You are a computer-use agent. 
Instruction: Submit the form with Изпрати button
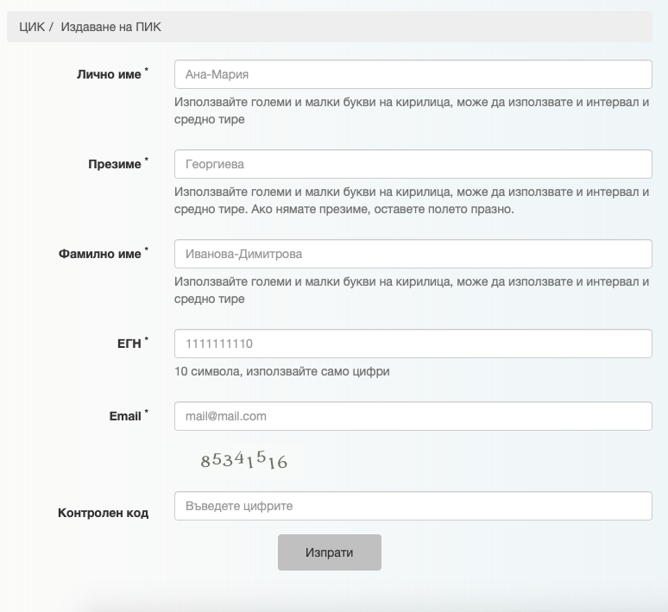pyautogui.click(x=330, y=552)
